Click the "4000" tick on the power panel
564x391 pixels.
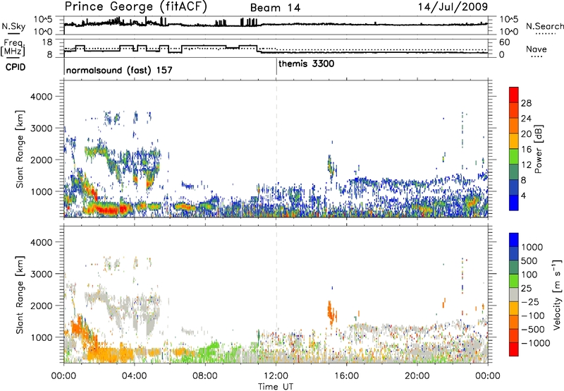41,97
